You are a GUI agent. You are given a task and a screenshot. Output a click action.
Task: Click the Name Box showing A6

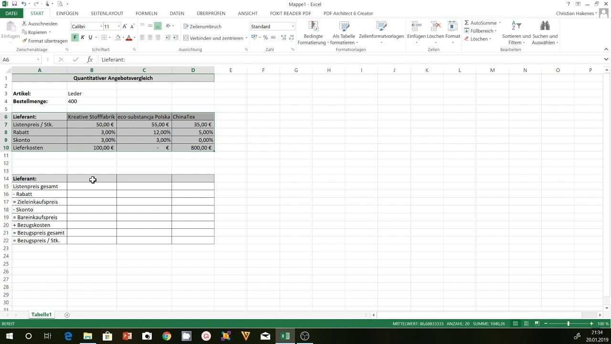coord(19,60)
